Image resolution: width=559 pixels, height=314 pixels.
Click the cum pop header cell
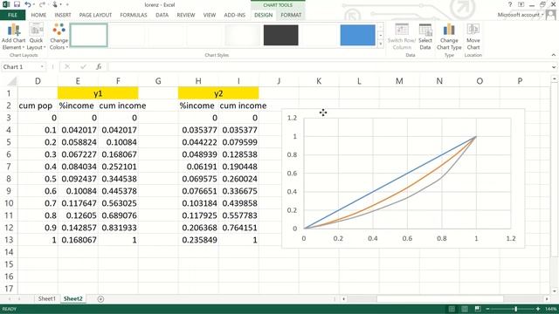(x=38, y=106)
